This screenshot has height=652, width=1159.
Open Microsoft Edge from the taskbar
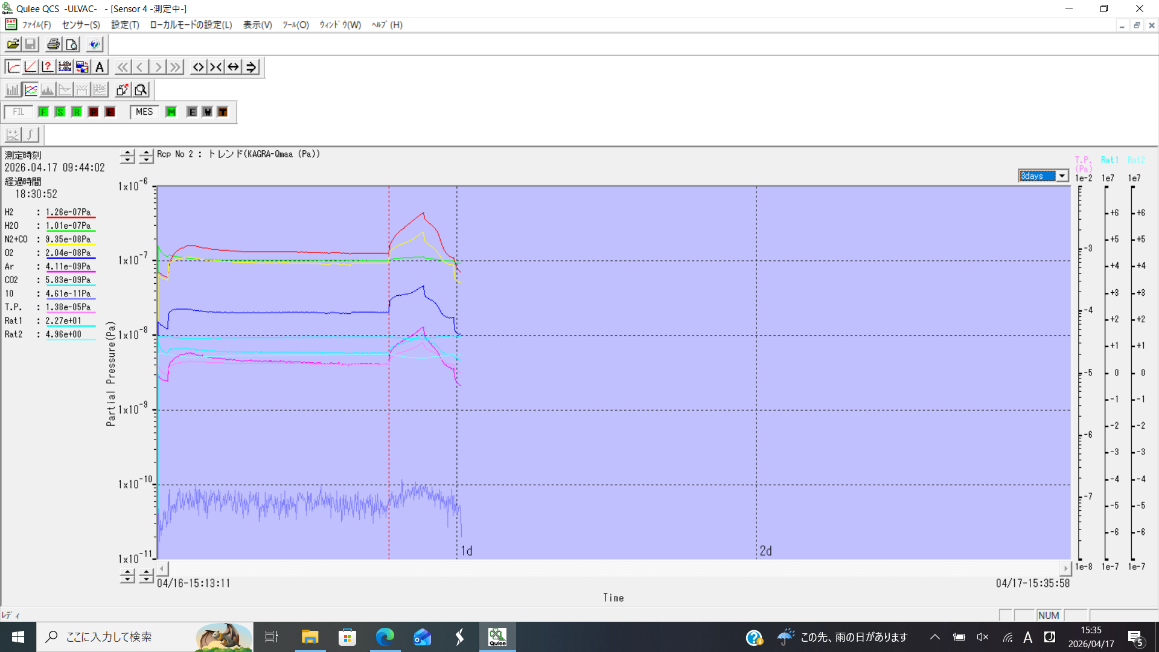click(x=385, y=637)
